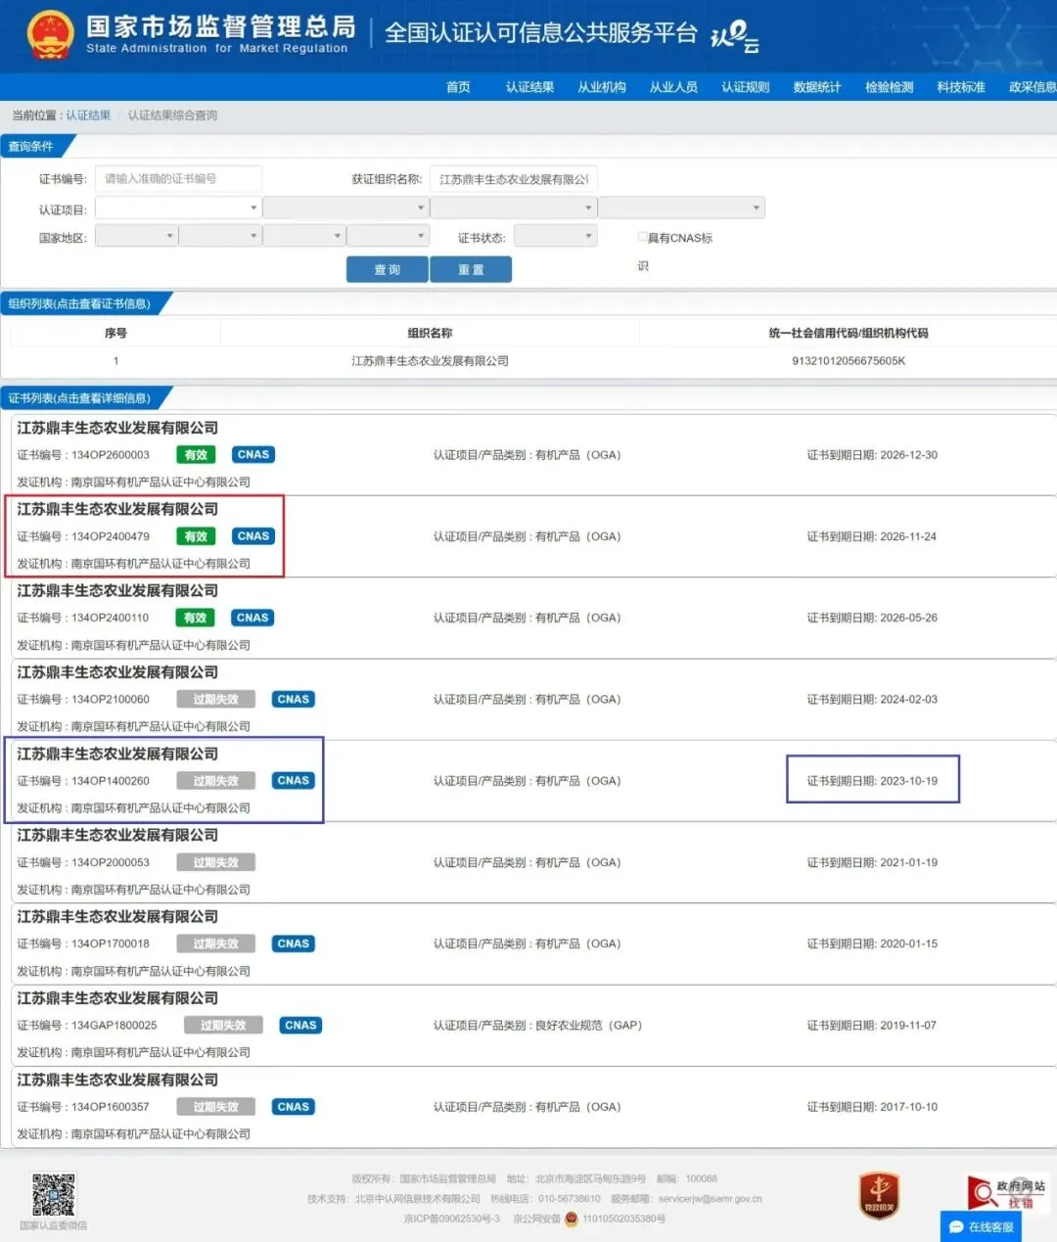This screenshot has height=1242, width=1057.
Task: Click credit code 91321012056675605K
Action: click(849, 361)
